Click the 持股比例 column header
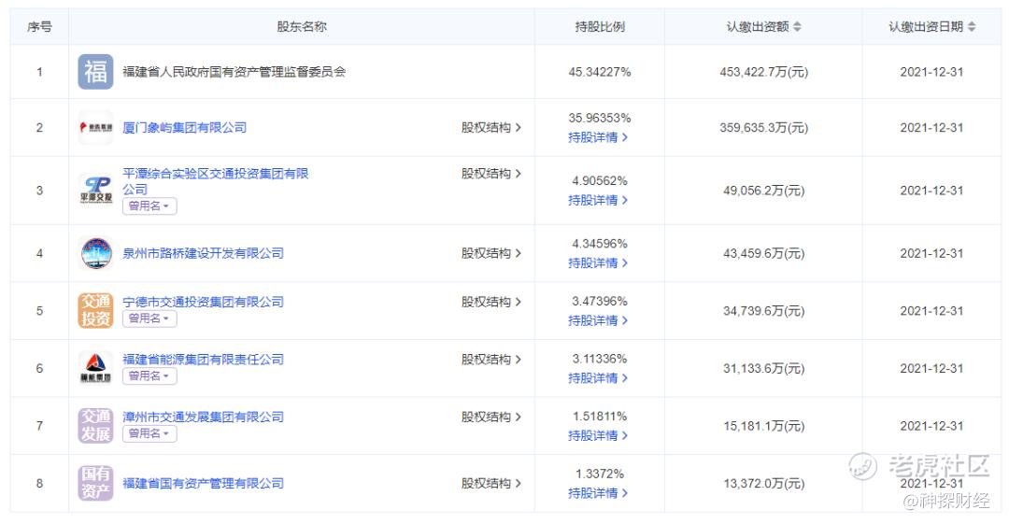The height and width of the screenshot is (524, 1009). pos(599,26)
